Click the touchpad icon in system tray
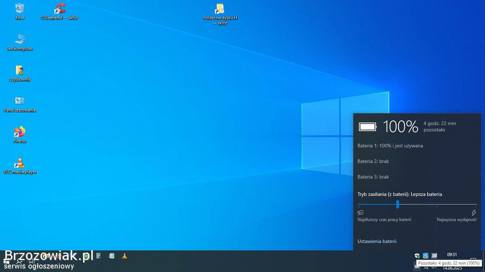485x272 pixels. [x=434, y=255]
